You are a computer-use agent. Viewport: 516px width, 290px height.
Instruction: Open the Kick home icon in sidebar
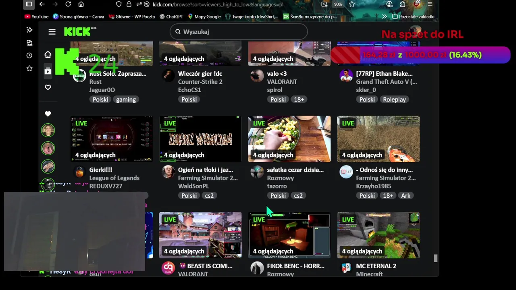click(48, 54)
